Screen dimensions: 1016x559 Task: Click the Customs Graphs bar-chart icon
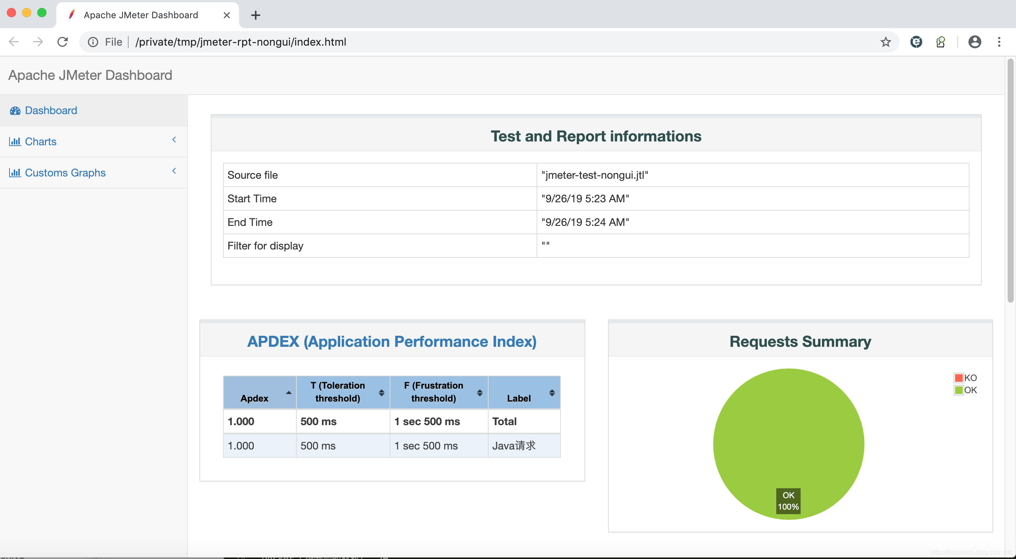(x=15, y=173)
